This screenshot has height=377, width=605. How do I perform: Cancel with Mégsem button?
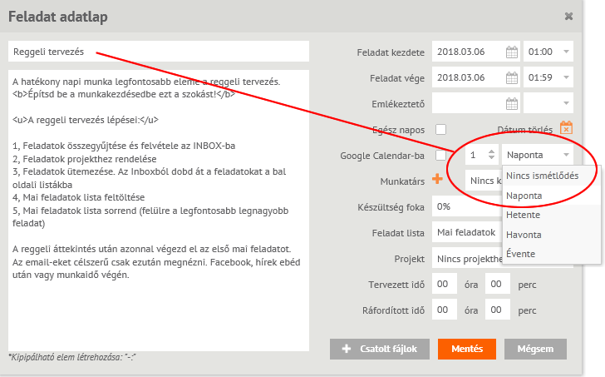tap(535, 349)
